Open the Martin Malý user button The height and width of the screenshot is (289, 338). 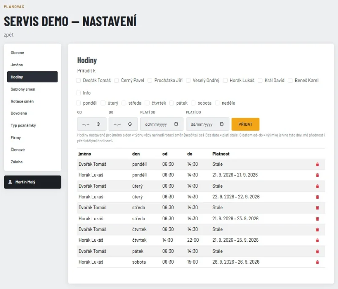(33, 182)
